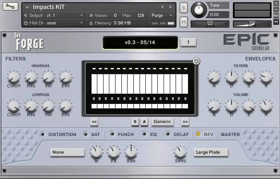The image size is (280, 179).
Task: Click the Filters envelope R knob
Action: point(266,77)
